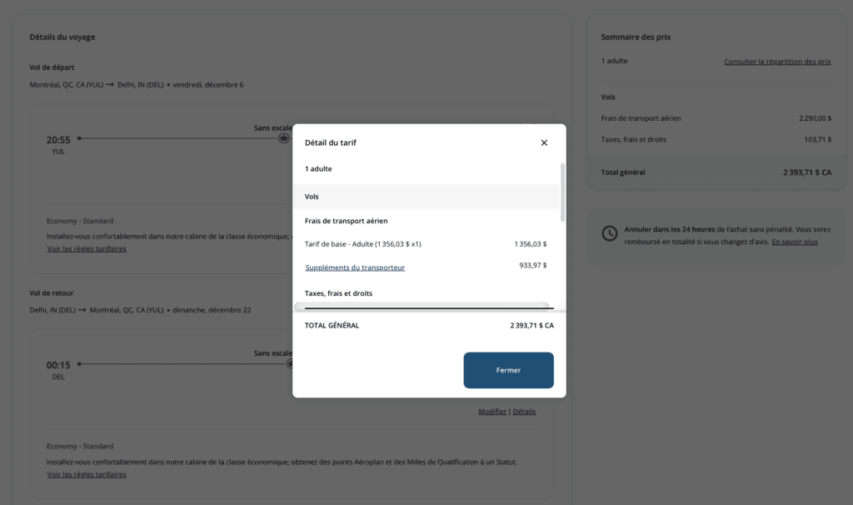Show Détails for the return flight
Image resolution: width=853 pixels, height=505 pixels.
coord(524,412)
